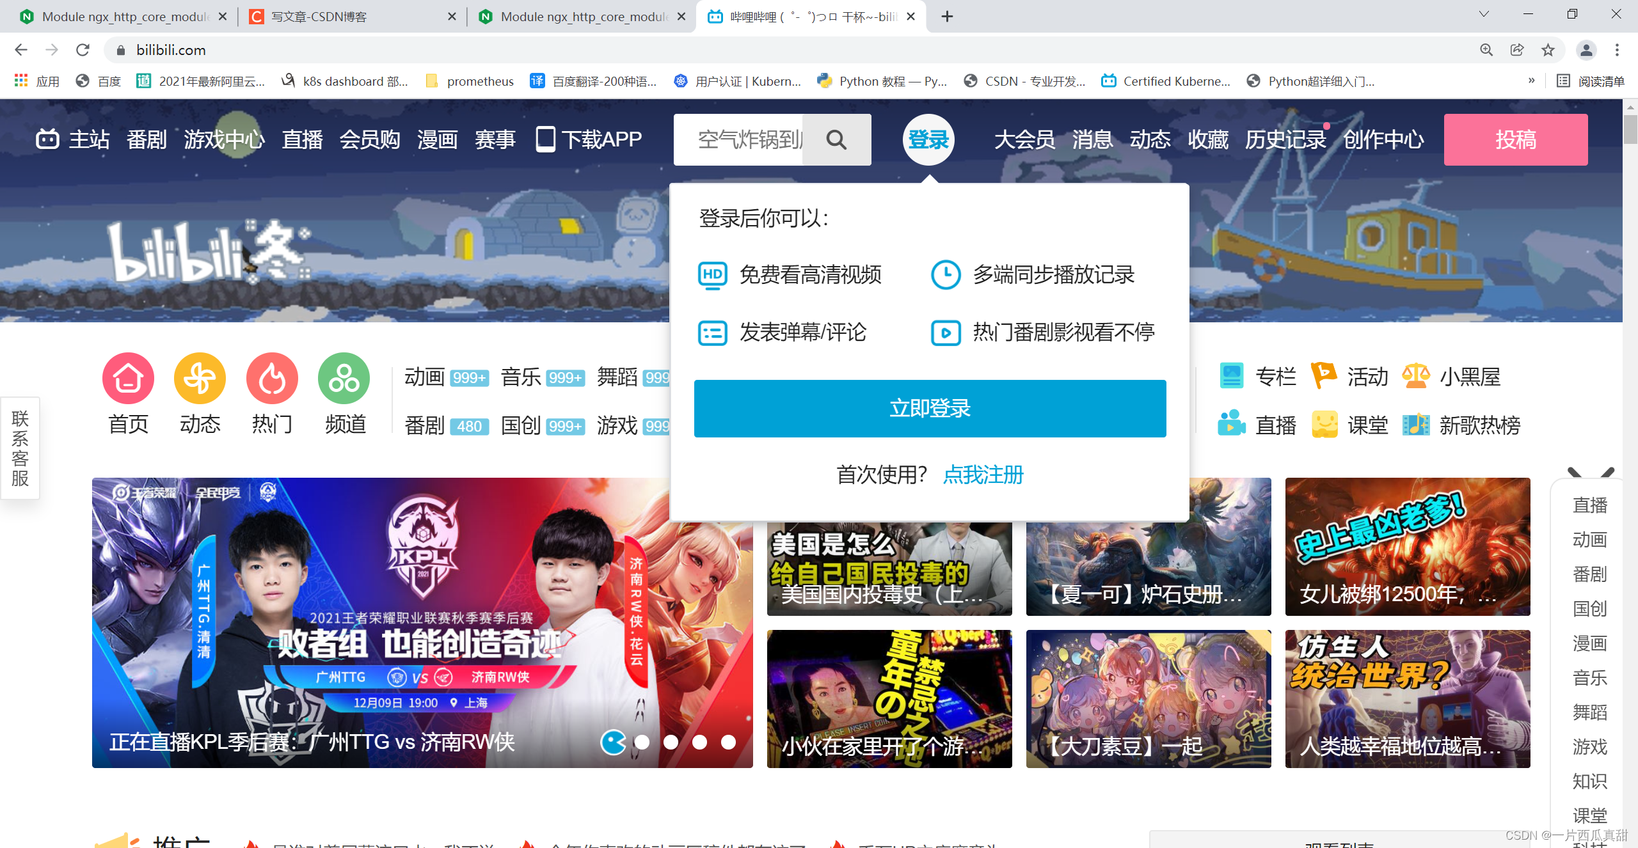Screen dimensions: 1638x848
Task: Open the KPL季后赛 live banner
Action: 422,622
